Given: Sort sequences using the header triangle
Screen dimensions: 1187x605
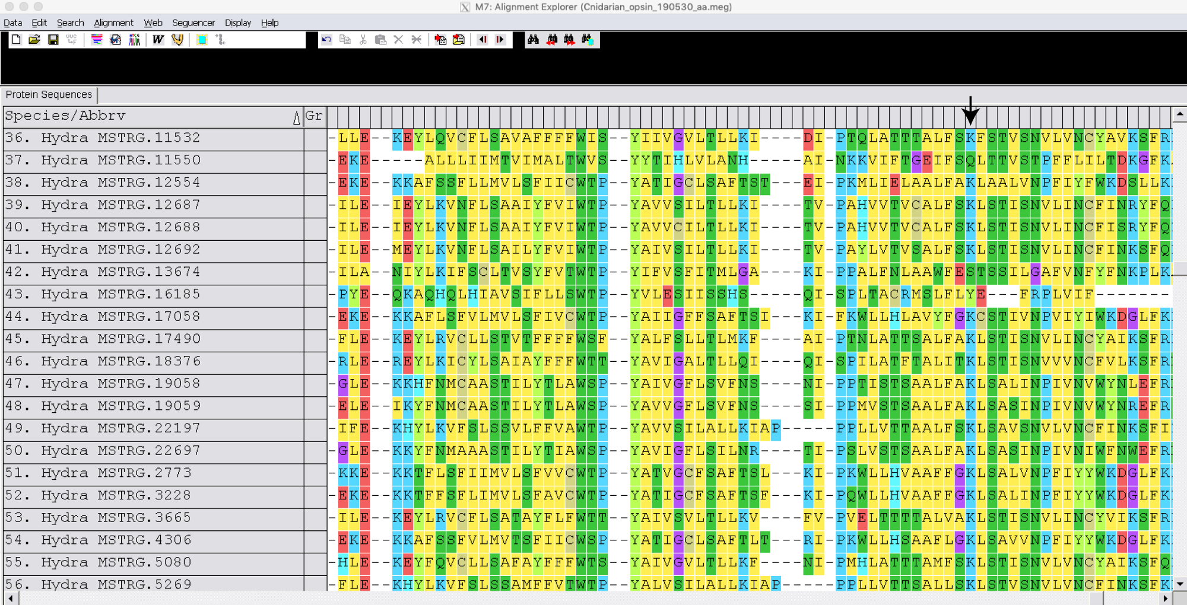Looking at the screenshot, I should click(x=297, y=118).
